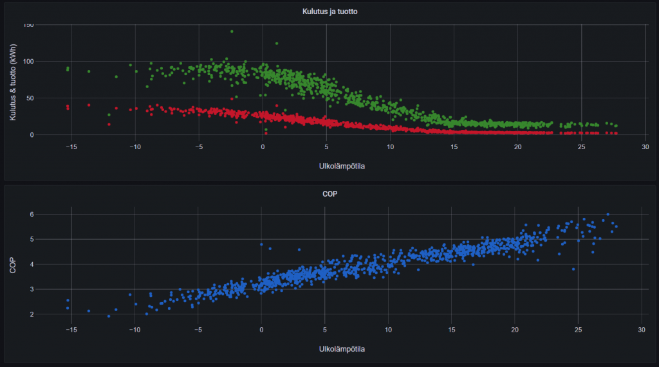Select the topmost blue point at COP 6
659x367 pixels.
pyautogui.click(x=608, y=215)
